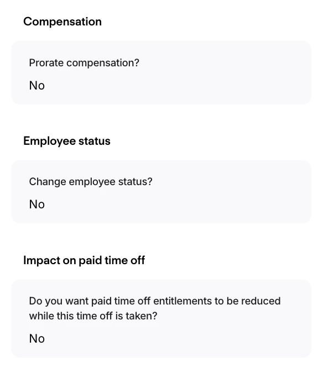Select the 'Prorate compensation?' label
The width and height of the screenshot is (323, 378).
point(84,63)
